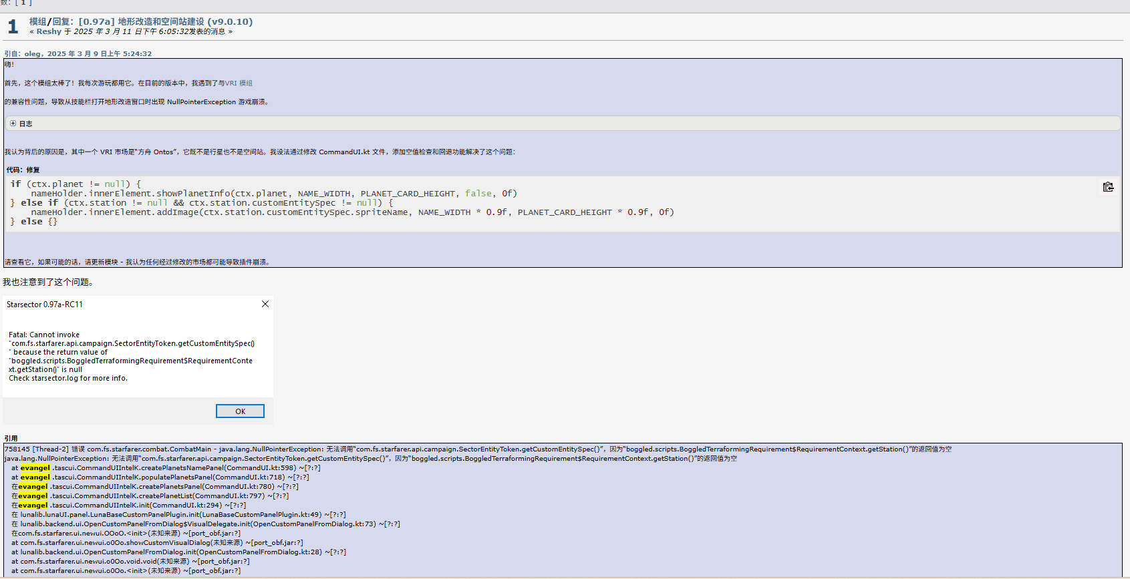Click the large post number 1
Viewport: 1130px width, 579px height.
tap(13, 27)
